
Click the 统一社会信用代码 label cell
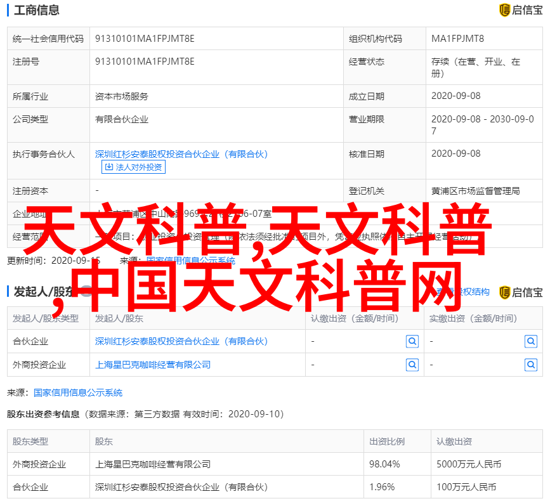coord(48,39)
